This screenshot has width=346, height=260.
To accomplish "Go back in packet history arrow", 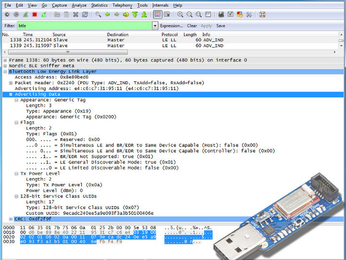I will point(108,14).
